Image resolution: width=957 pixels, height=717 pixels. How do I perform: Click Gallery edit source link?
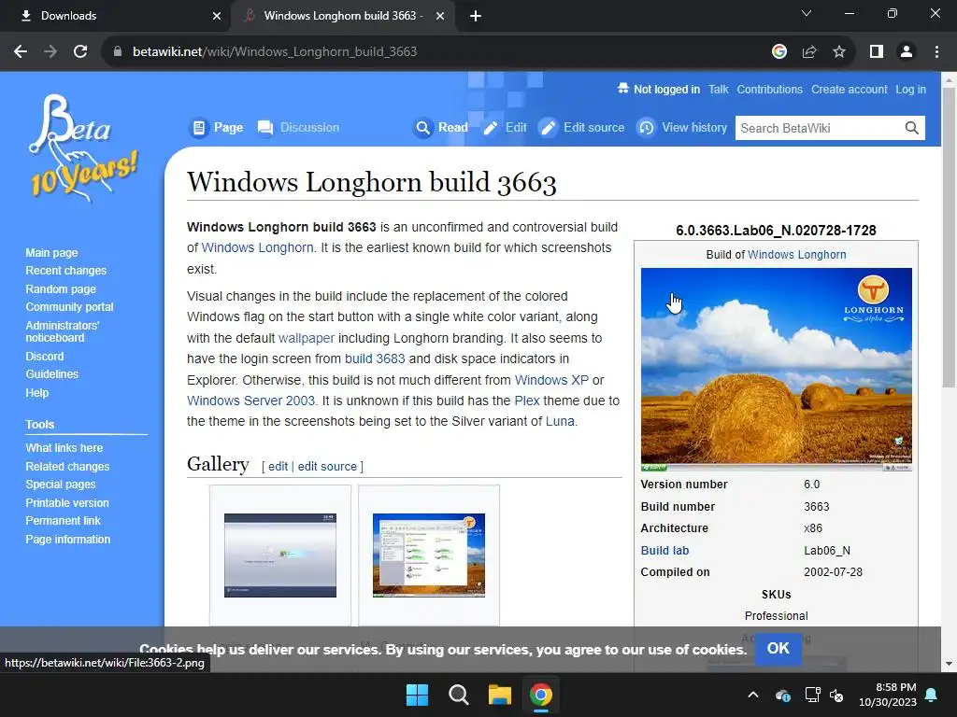click(x=327, y=467)
